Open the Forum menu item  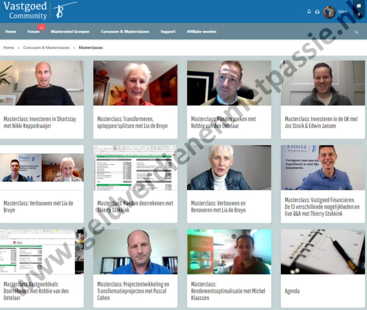tap(33, 32)
